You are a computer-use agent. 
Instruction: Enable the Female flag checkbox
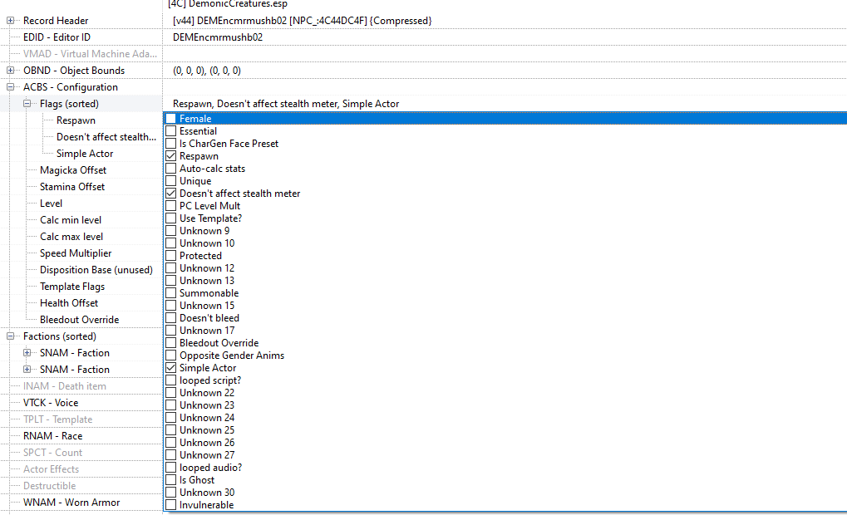[x=171, y=118]
